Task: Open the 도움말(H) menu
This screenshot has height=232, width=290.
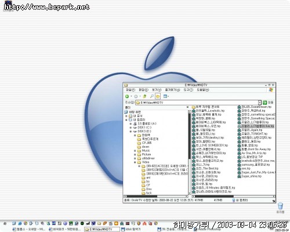Action: [x=203, y=90]
